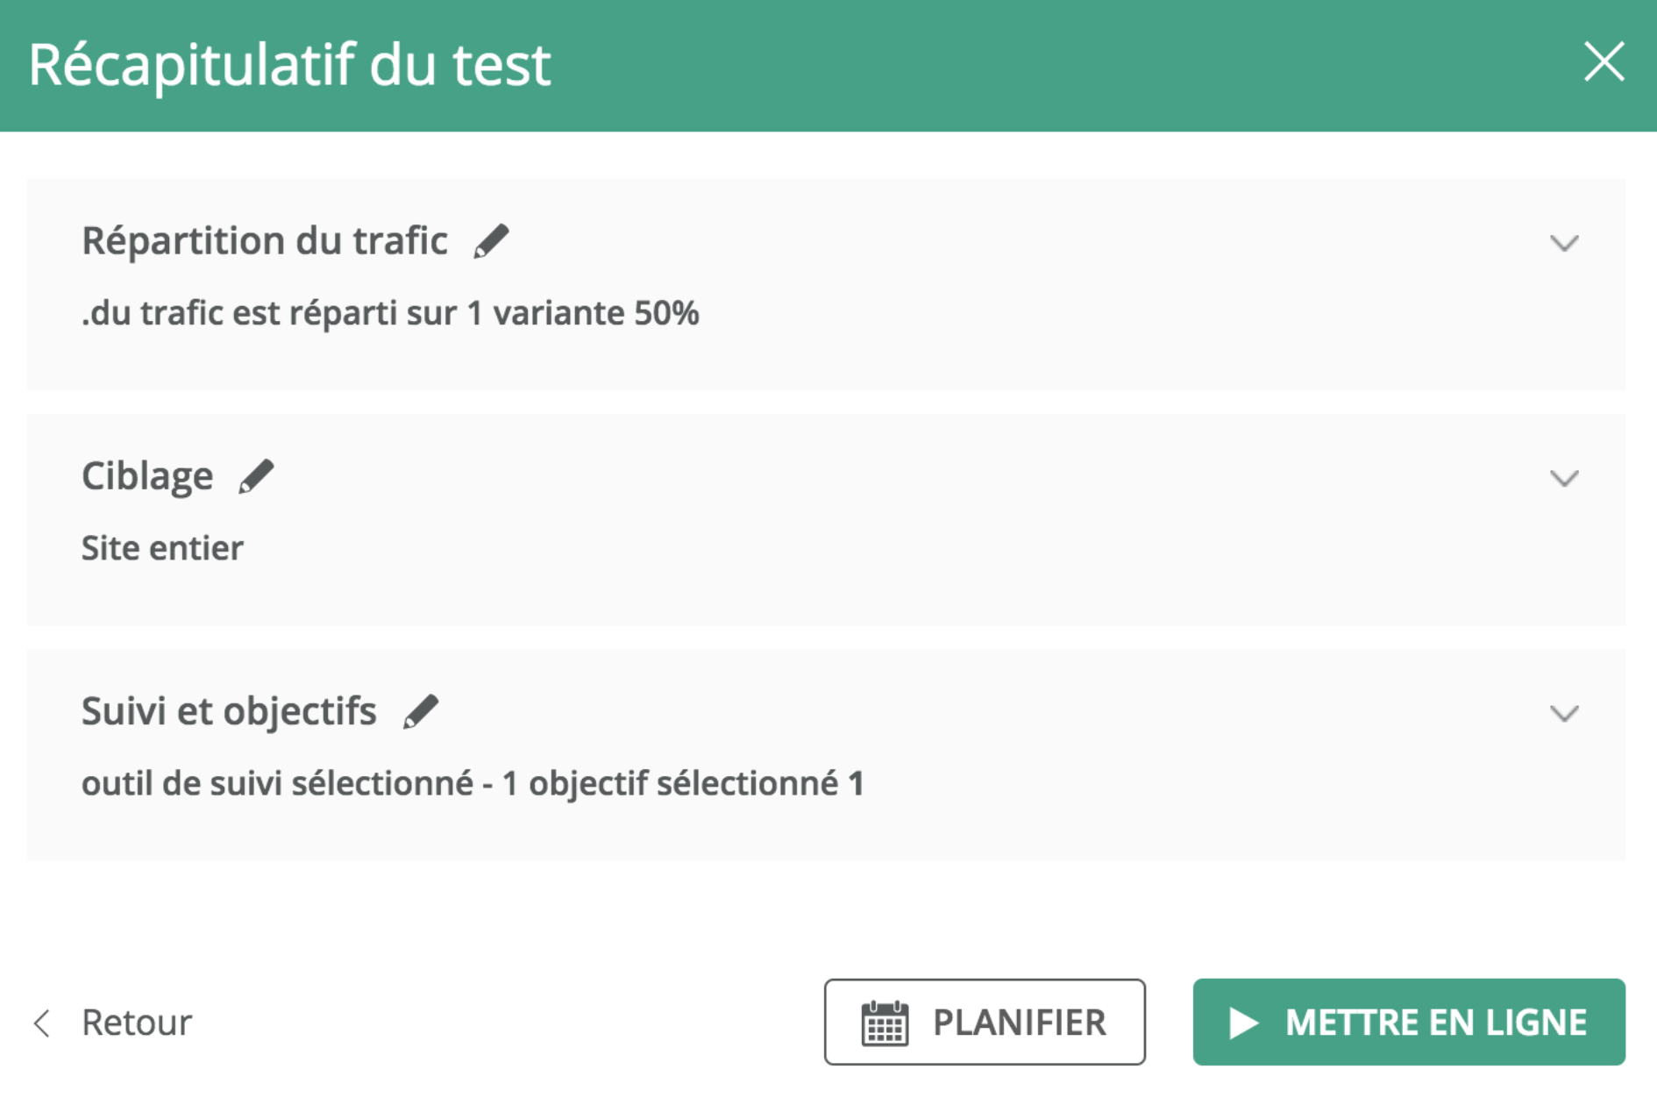Click the pencil icon beside Ciblage

click(256, 476)
